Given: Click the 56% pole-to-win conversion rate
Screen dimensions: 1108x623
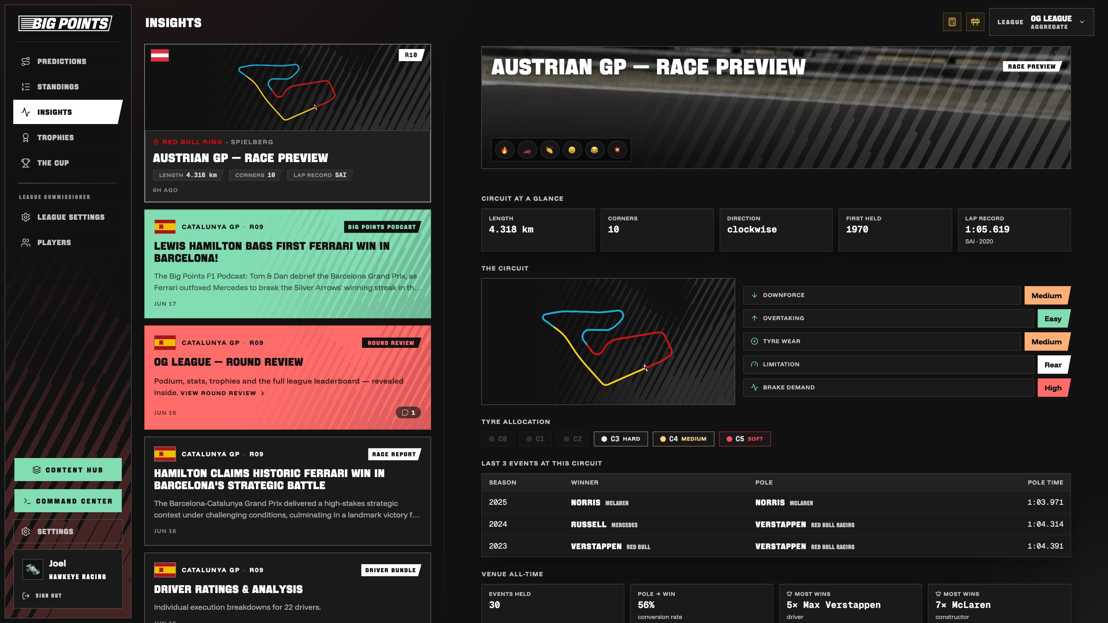Looking at the screenshot, I should [646, 605].
